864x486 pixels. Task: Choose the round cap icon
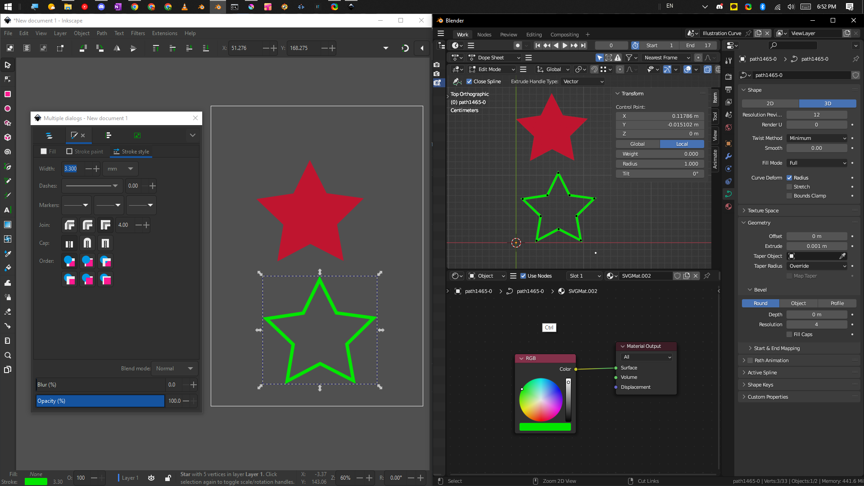point(87,243)
